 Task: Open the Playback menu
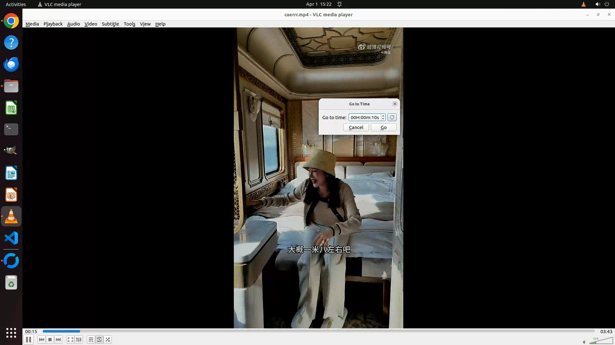pyautogui.click(x=53, y=24)
